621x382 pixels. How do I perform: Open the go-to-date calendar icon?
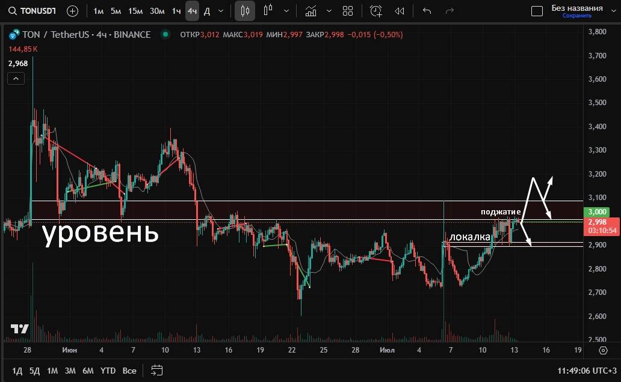click(157, 371)
